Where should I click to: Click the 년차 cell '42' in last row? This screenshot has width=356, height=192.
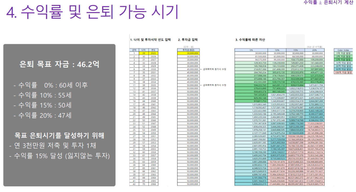[134, 184]
